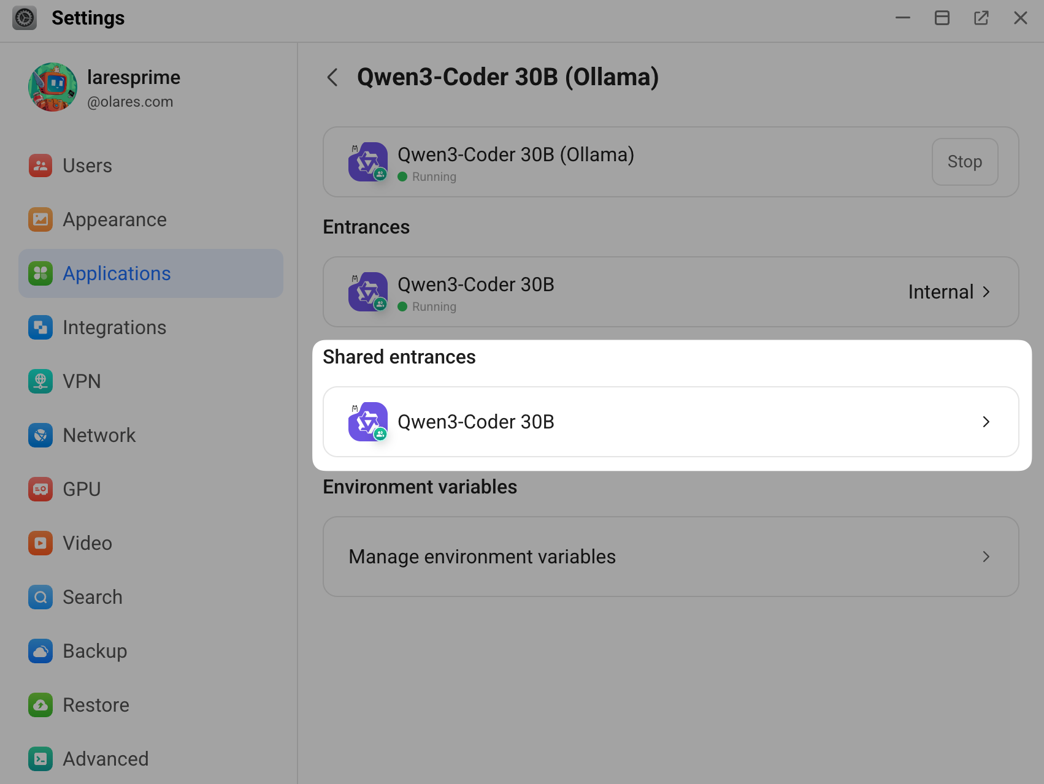Click the Qwen3-Coder 30B (Ollama) app icon
Viewport: 1044px width, 784px height.
(368, 162)
